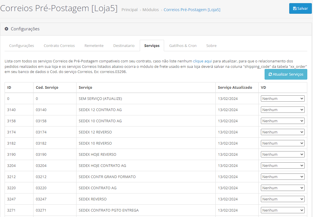Click the gear icon beside Configurações heading
This screenshot has width=313, height=217.
tap(6, 29)
